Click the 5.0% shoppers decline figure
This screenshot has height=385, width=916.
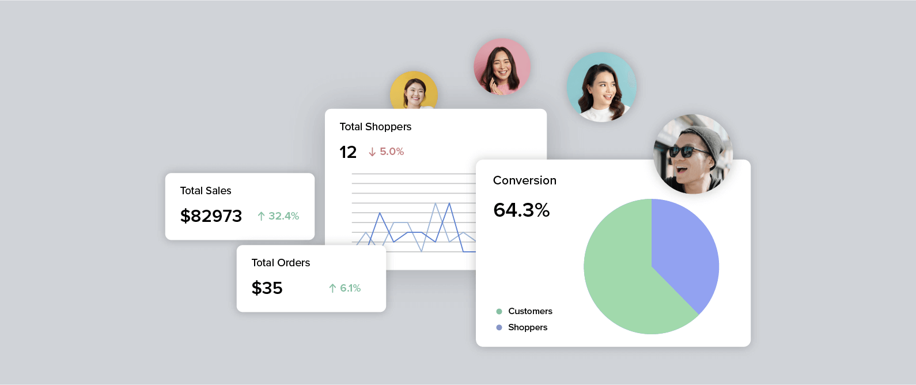[x=392, y=152]
